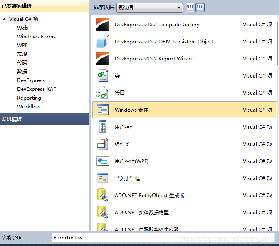The image size is (279, 246).
Task: Open the 联机模板 online templates section
Action: [x=44, y=119]
